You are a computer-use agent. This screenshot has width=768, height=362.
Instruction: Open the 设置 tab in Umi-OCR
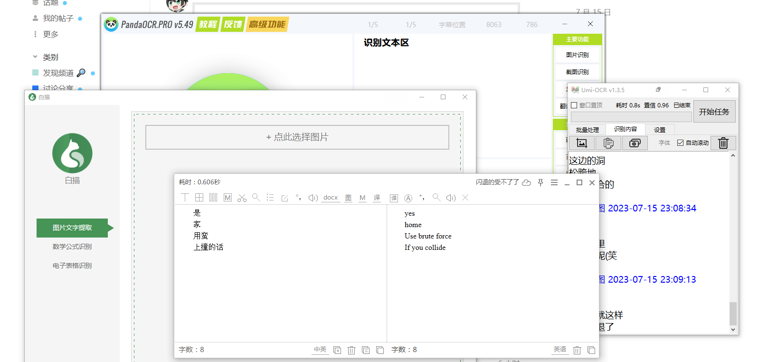660,130
